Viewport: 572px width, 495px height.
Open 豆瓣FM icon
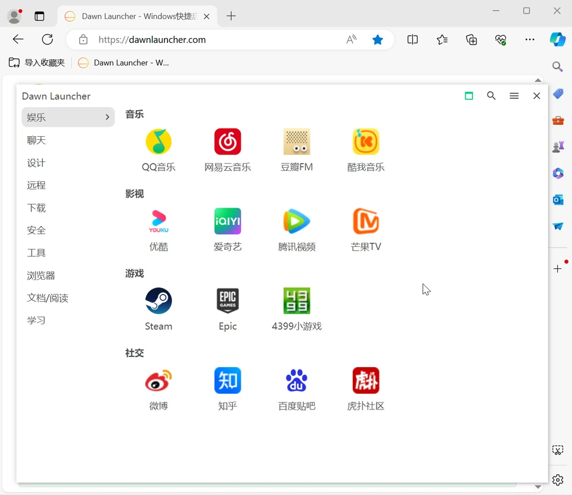[297, 142]
